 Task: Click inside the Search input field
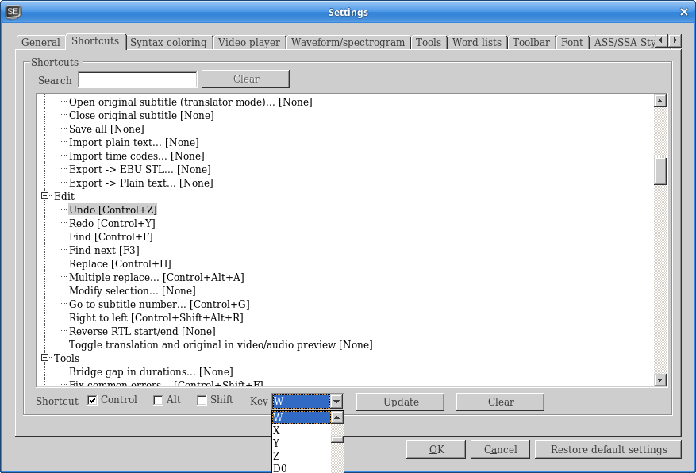(x=137, y=79)
